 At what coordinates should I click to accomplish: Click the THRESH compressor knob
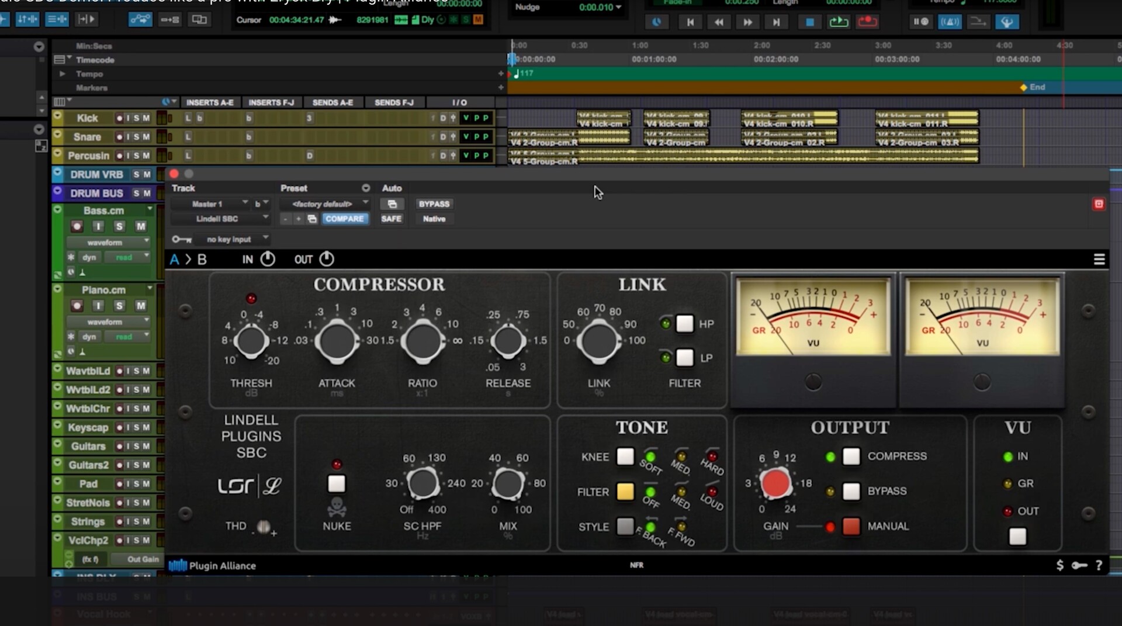coord(251,341)
